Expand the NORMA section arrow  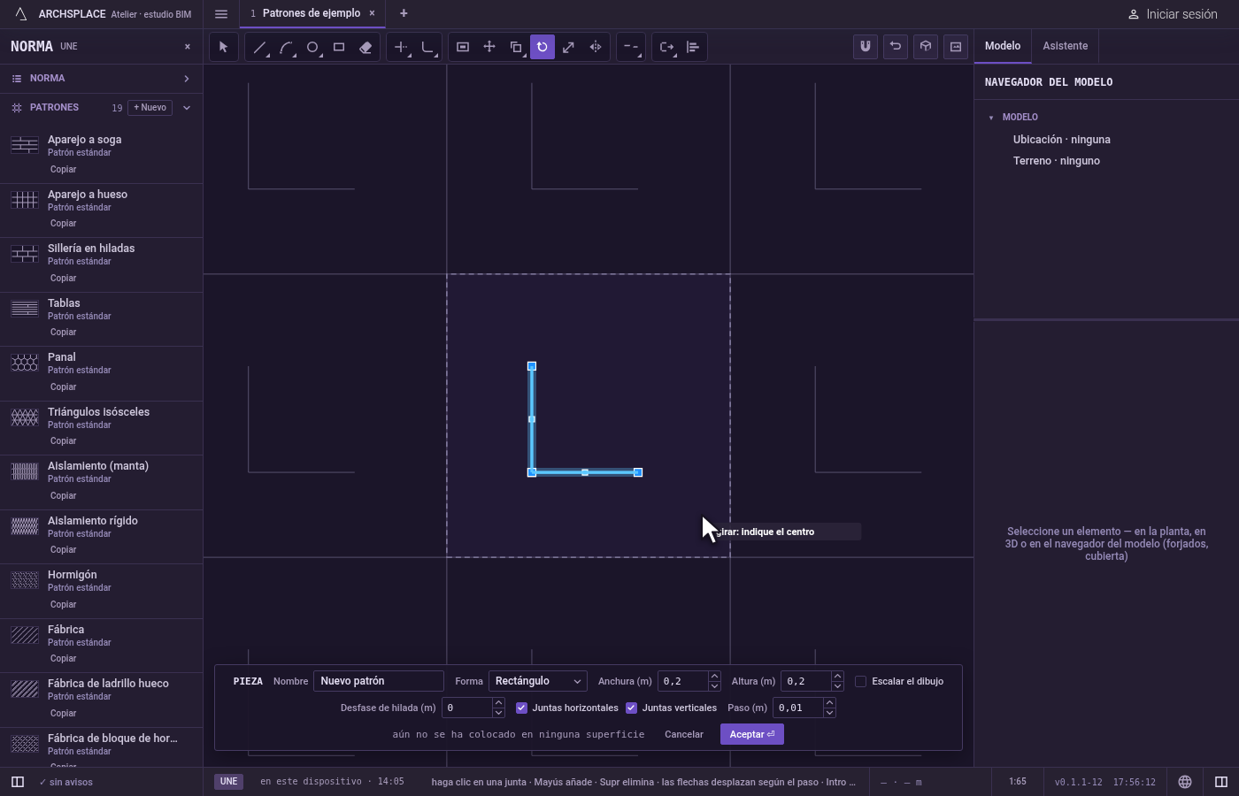pyautogui.click(x=187, y=79)
